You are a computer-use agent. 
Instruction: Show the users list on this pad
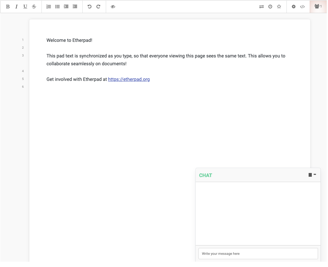(x=318, y=7)
